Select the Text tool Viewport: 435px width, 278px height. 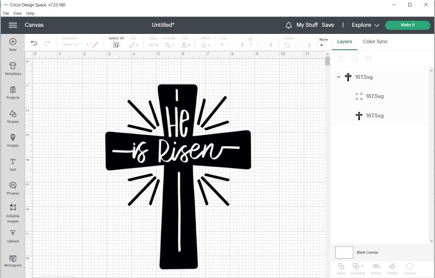13,165
